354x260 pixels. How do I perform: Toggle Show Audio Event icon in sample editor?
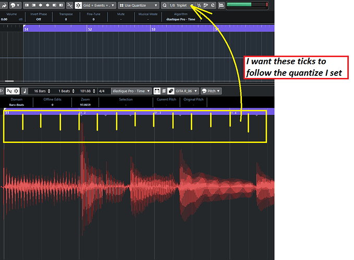point(157,91)
